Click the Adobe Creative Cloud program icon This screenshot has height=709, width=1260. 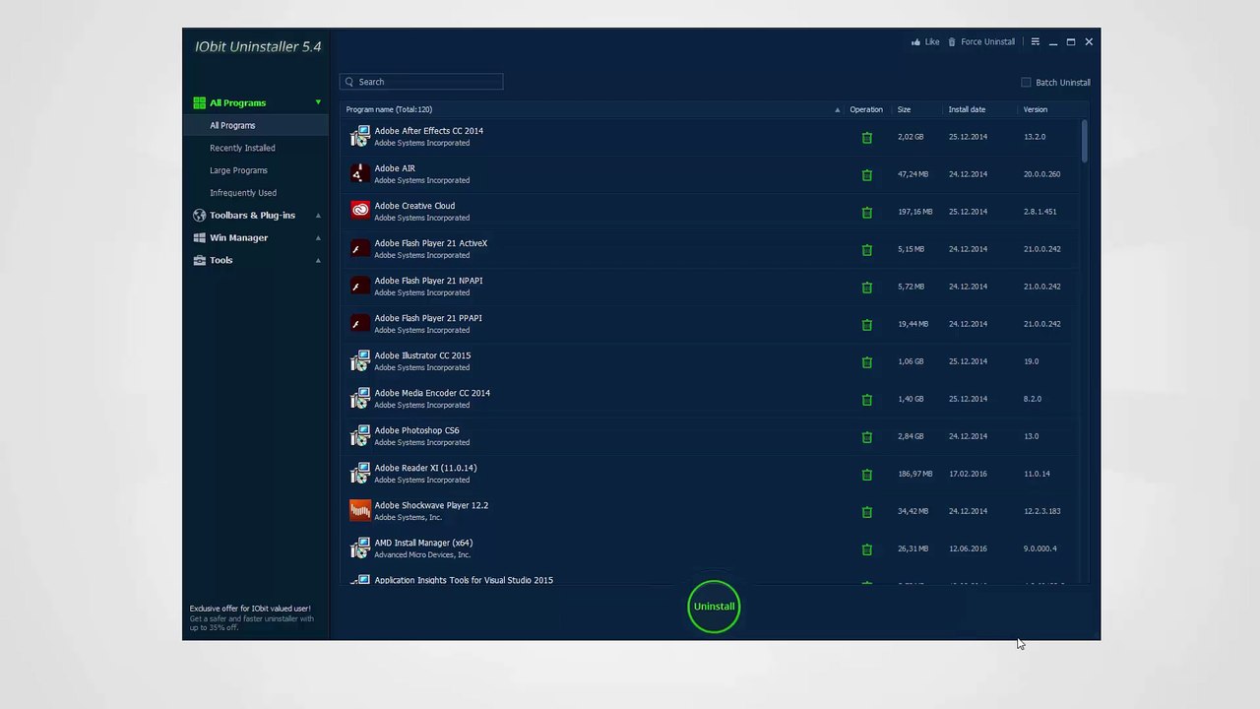pyautogui.click(x=360, y=212)
